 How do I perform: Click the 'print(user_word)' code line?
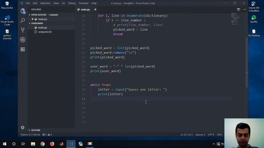(x=106, y=71)
